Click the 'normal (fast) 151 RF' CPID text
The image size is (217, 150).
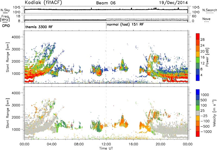(x=125, y=25)
